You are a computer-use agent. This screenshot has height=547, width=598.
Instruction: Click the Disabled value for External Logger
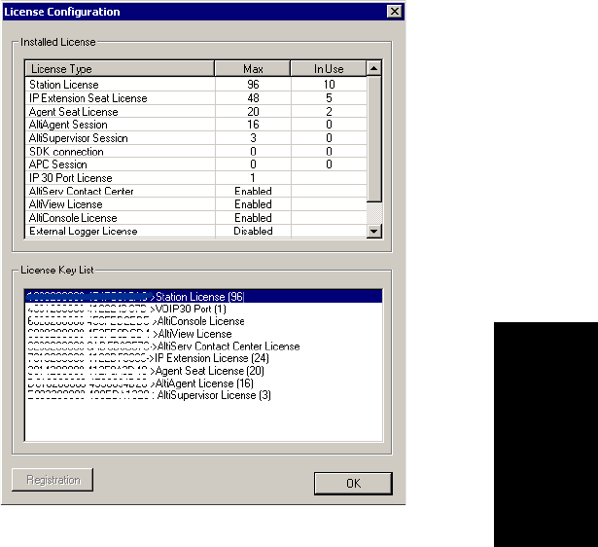pos(253,231)
